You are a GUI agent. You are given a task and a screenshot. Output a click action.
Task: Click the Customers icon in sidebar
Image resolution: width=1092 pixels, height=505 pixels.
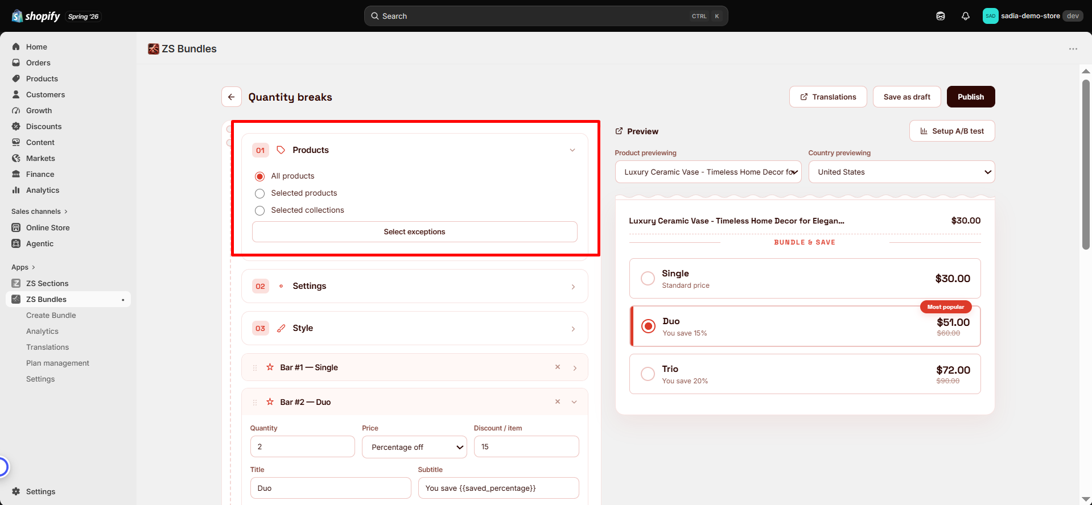[x=16, y=94]
